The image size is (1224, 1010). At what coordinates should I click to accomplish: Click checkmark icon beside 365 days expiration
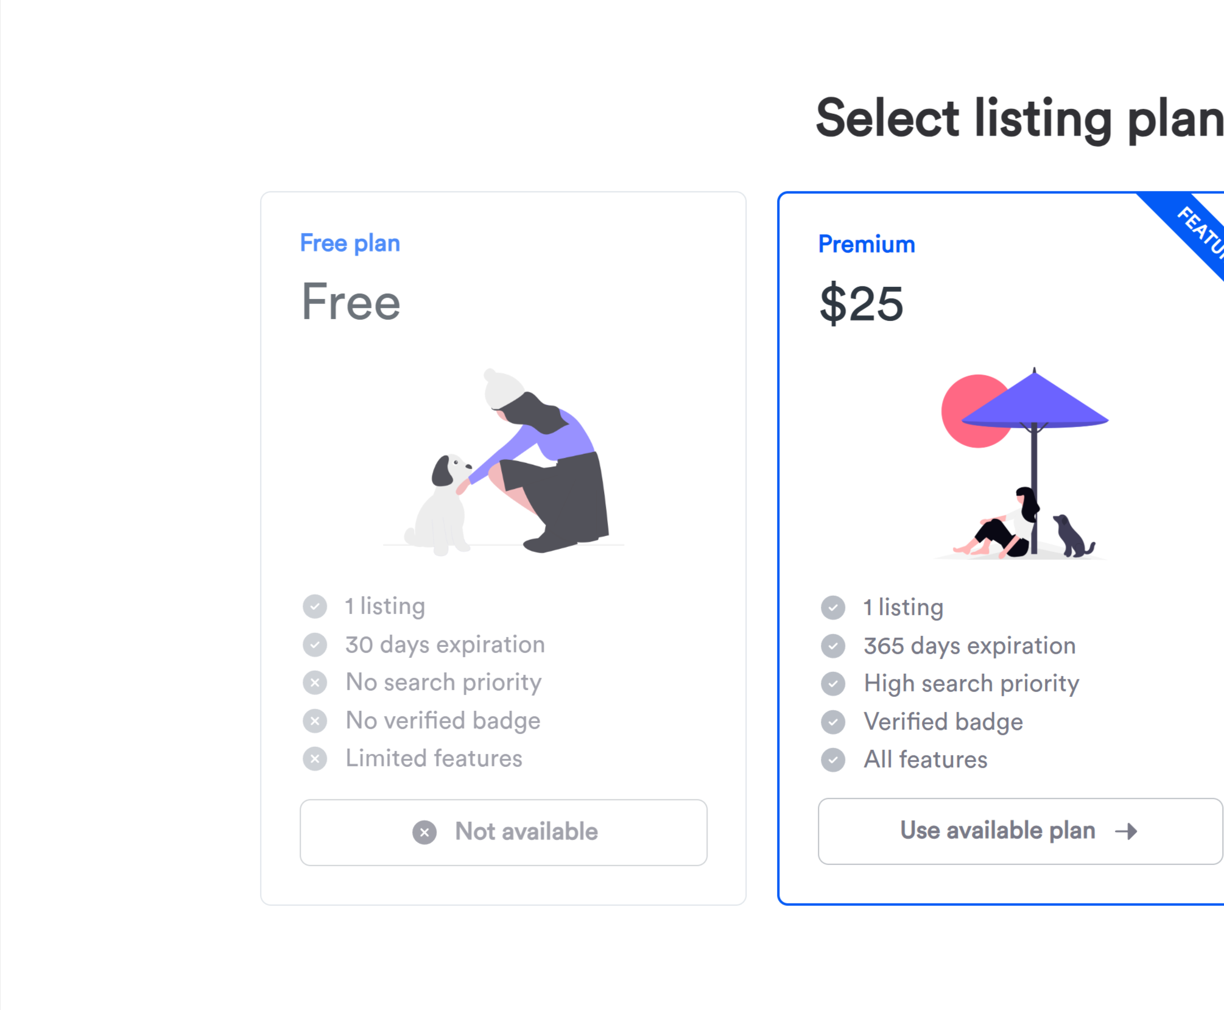[833, 646]
